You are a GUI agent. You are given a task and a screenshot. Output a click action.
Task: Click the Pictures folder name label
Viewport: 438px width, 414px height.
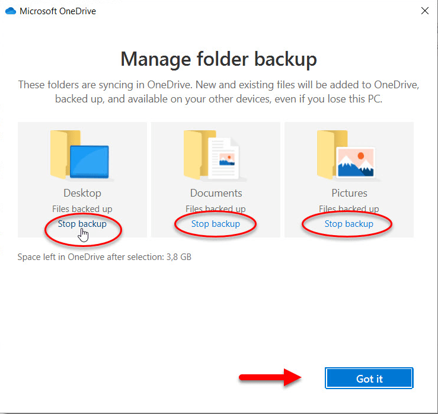[x=349, y=193]
